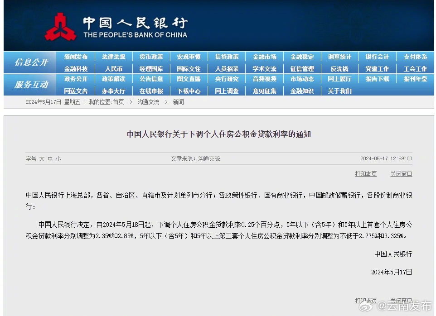Go to 金融稳定 section
436x316 pixels.
click(x=302, y=57)
